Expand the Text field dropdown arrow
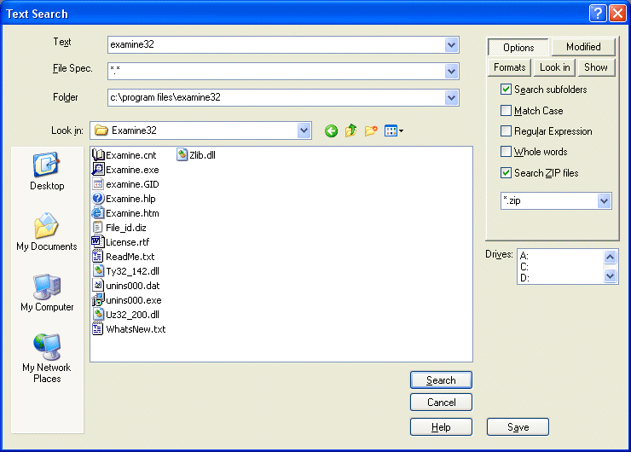Screen dimensions: 631x452 (452, 44)
